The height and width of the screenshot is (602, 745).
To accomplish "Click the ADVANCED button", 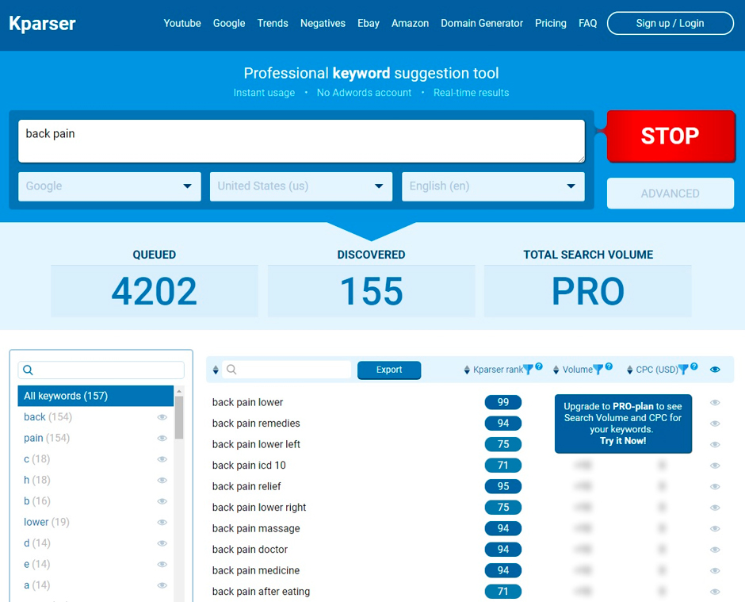I will [x=670, y=194].
